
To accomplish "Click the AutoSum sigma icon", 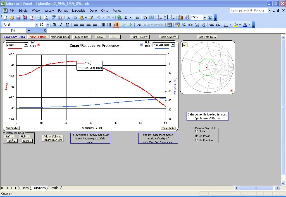I will coord(126,18).
